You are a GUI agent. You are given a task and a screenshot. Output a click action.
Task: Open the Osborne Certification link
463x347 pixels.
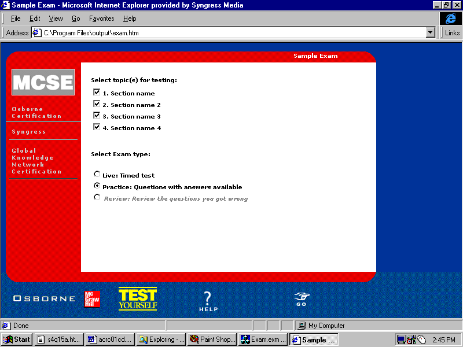[36, 112]
